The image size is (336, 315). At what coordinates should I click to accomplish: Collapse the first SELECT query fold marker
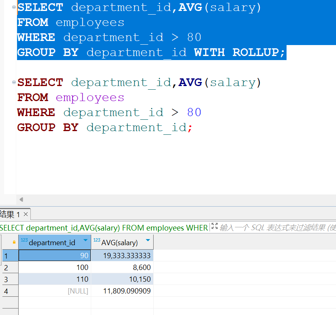14,7
